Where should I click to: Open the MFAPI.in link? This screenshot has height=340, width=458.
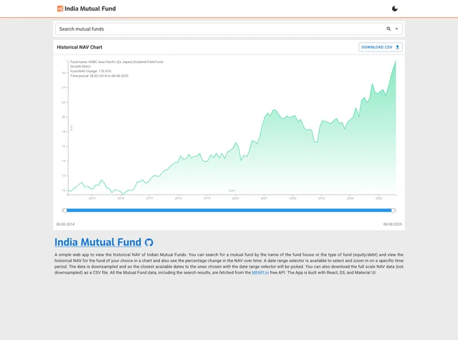click(260, 273)
